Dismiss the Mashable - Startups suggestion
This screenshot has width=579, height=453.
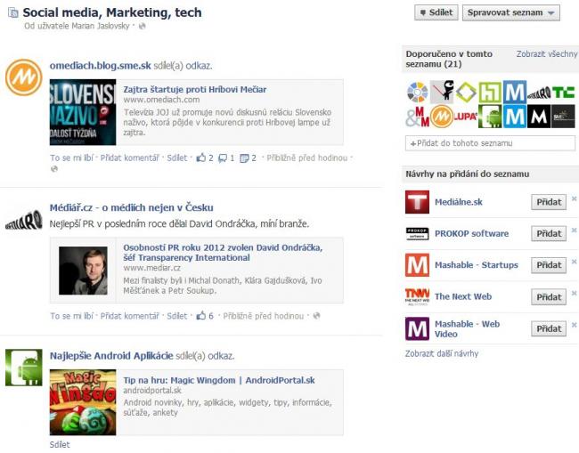(x=574, y=262)
